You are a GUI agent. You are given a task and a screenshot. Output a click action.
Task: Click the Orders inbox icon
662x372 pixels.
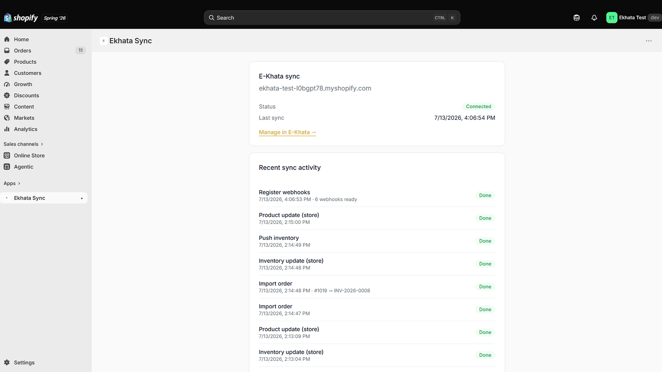(7, 50)
